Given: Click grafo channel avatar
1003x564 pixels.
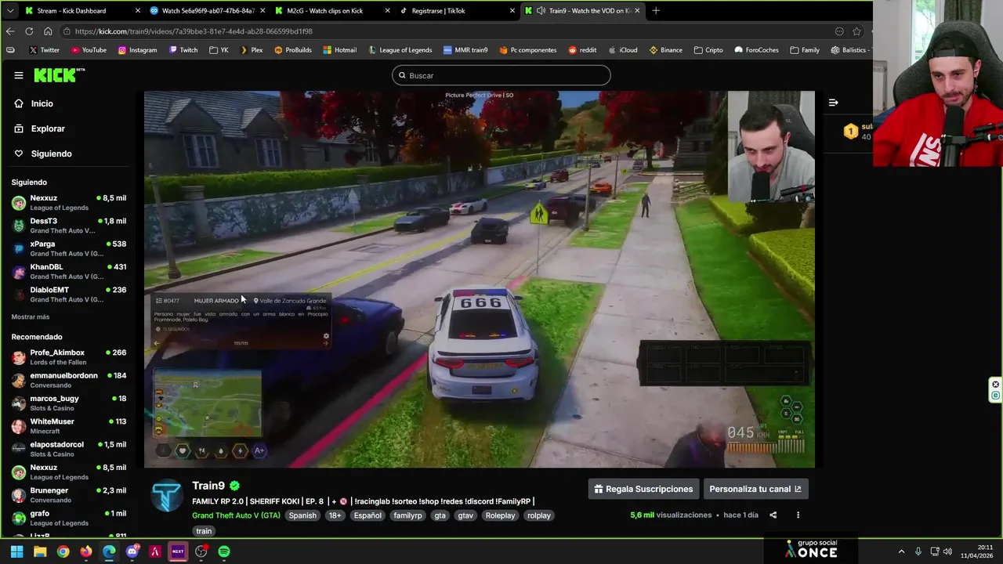Looking at the screenshot, I should point(19,518).
